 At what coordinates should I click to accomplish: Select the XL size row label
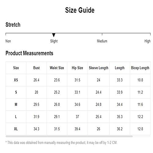click(16, 129)
